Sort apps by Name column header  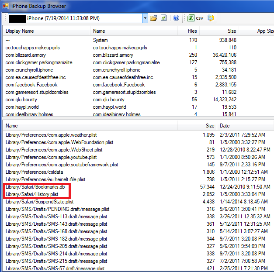(134, 31)
